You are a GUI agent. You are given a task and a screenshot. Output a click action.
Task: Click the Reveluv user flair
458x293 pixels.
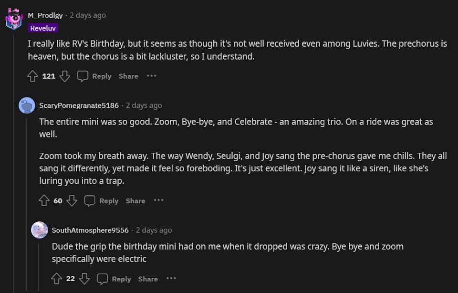tap(43, 28)
